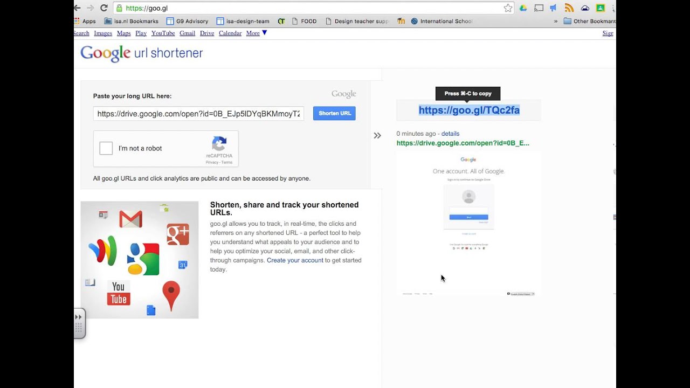Expand hidden bookmarks with the chevron
The height and width of the screenshot is (388, 690).
[556, 22]
